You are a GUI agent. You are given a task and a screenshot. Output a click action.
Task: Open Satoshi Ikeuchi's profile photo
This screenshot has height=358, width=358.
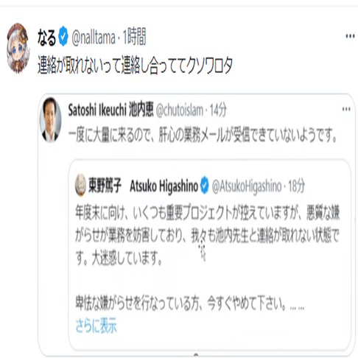pyautogui.click(x=50, y=120)
